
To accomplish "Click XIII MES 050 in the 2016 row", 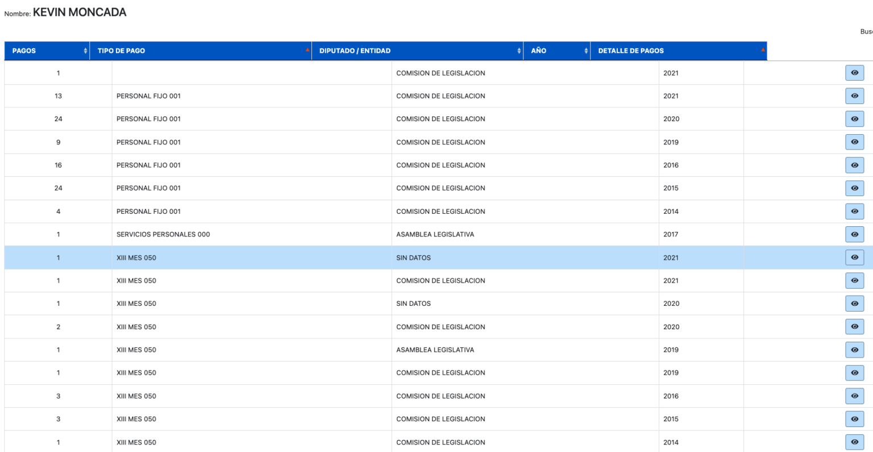I will (x=136, y=396).
